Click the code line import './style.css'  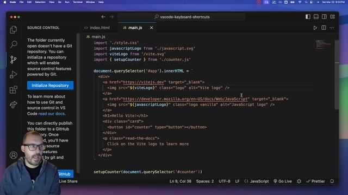[116, 43]
